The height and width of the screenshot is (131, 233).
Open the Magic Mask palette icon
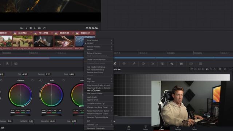tap(162, 64)
